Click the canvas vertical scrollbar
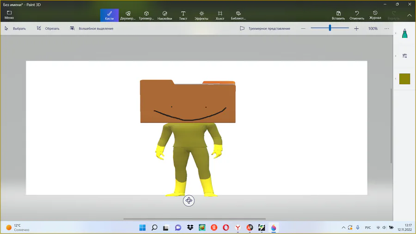Image resolution: width=416 pixels, height=234 pixels. (x=391, y=126)
